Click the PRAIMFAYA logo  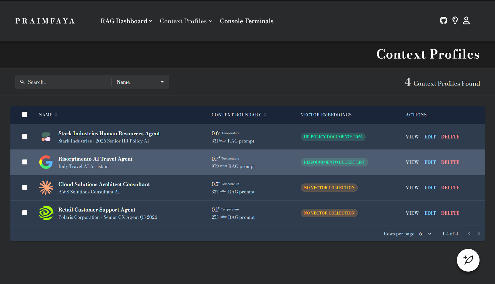(45, 21)
